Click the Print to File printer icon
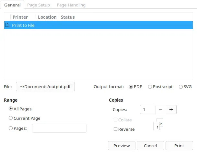This screenshot has width=197, height=154. (x=7, y=25)
